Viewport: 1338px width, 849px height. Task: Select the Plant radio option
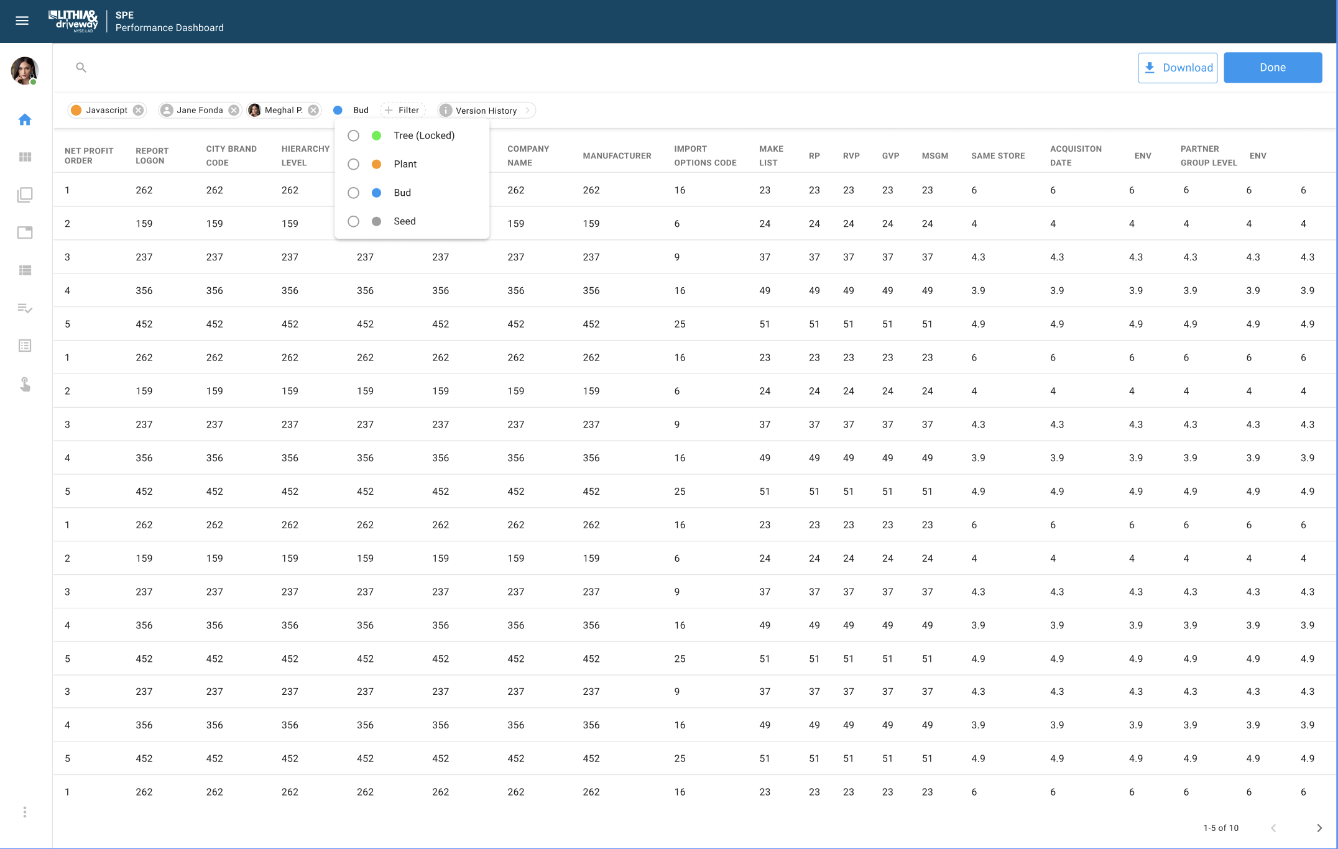(353, 164)
